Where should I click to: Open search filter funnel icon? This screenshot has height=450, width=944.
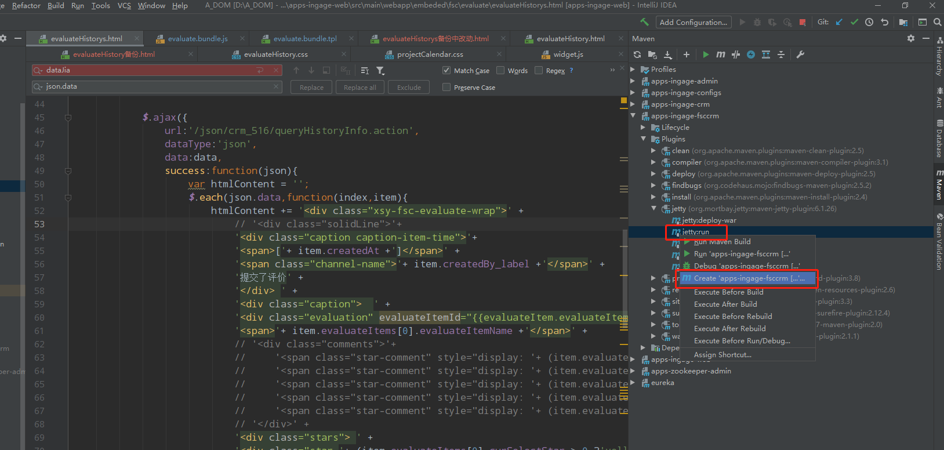click(380, 70)
